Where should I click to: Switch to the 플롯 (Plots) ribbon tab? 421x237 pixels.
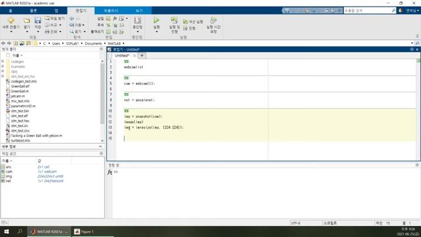(x=34, y=11)
